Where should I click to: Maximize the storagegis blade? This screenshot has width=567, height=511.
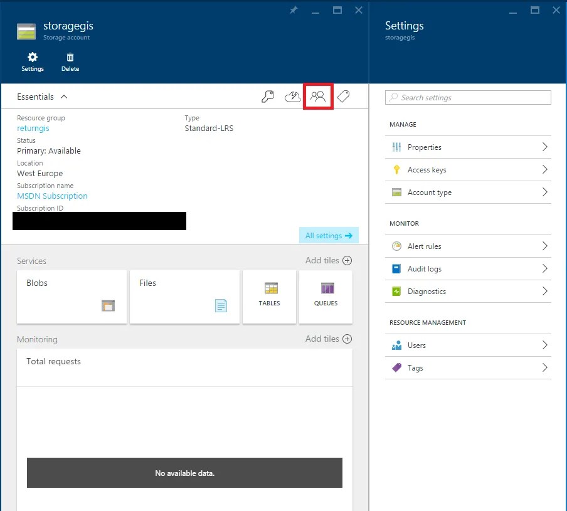pos(337,10)
